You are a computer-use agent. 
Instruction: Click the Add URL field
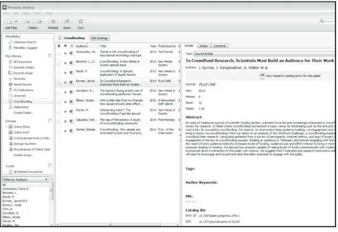point(192,201)
